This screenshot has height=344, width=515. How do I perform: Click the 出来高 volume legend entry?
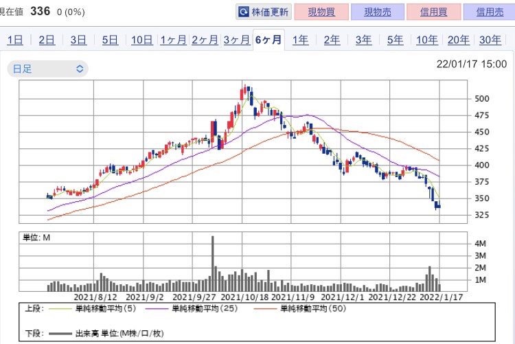pyautogui.click(x=106, y=334)
